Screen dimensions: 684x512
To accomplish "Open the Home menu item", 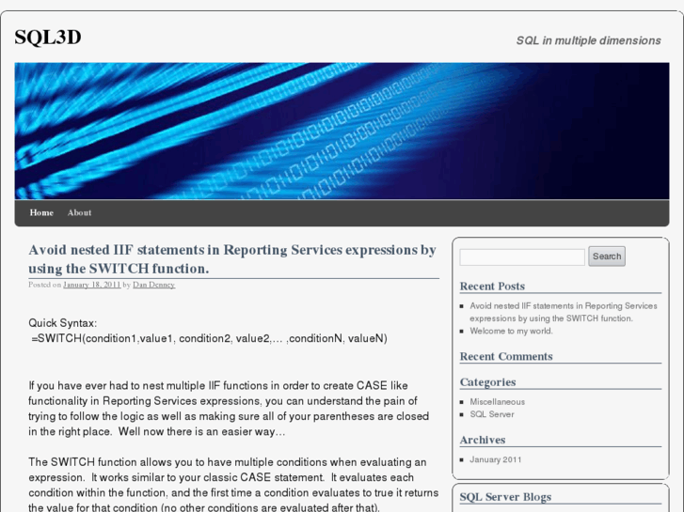I will [x=41, y=212].
